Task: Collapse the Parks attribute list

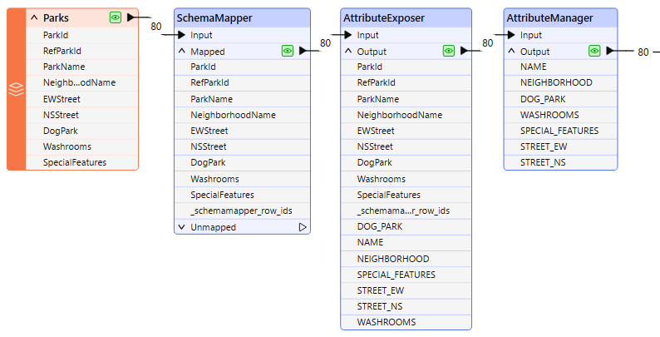Action: (x=34, y=17)
